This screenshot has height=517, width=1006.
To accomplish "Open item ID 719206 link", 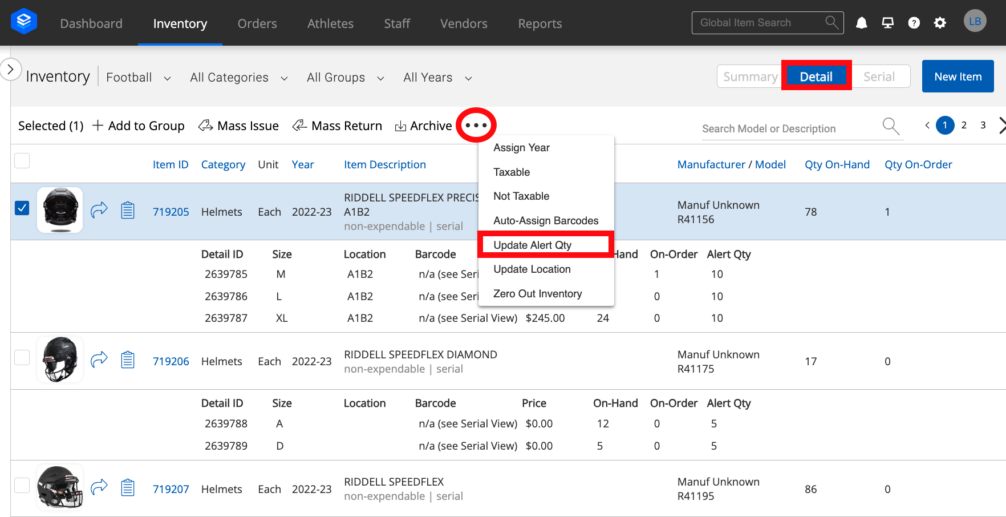I will point(171,361).
